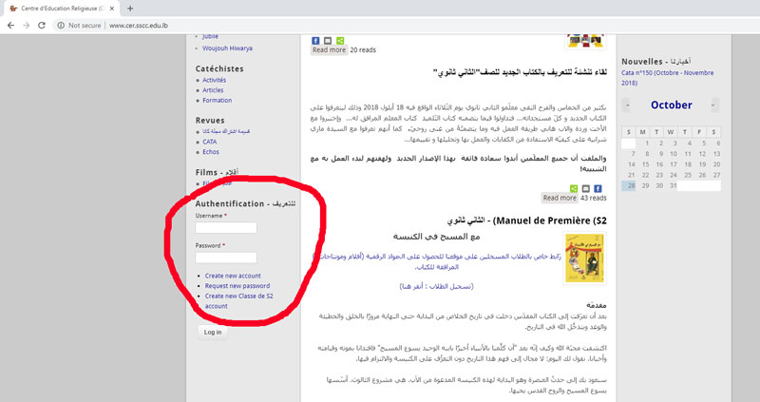Open Formation under Catéchistes
760x402 pixels.
(x=218, y=101)
